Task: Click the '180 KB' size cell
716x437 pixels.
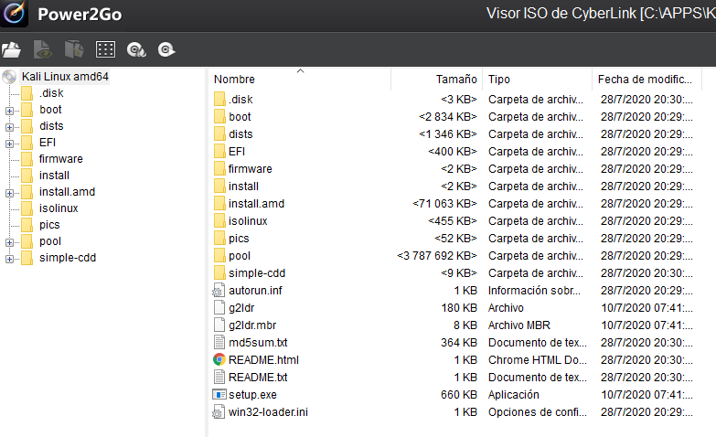Action: coord(459,308)
